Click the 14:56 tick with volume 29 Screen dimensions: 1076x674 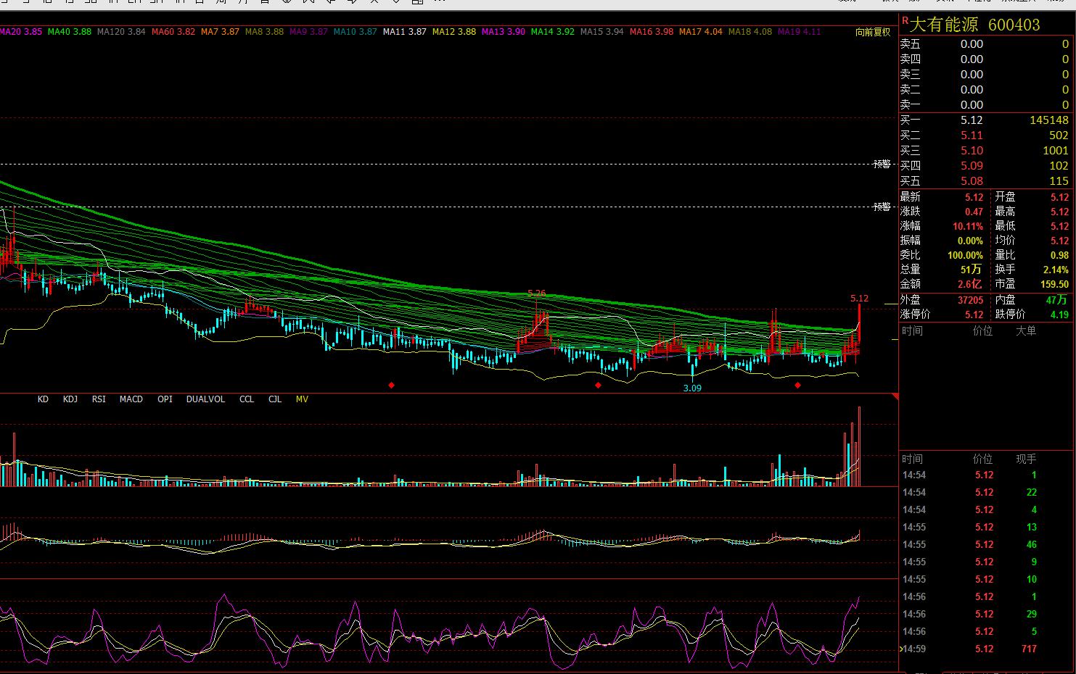(x=985, y=614)
